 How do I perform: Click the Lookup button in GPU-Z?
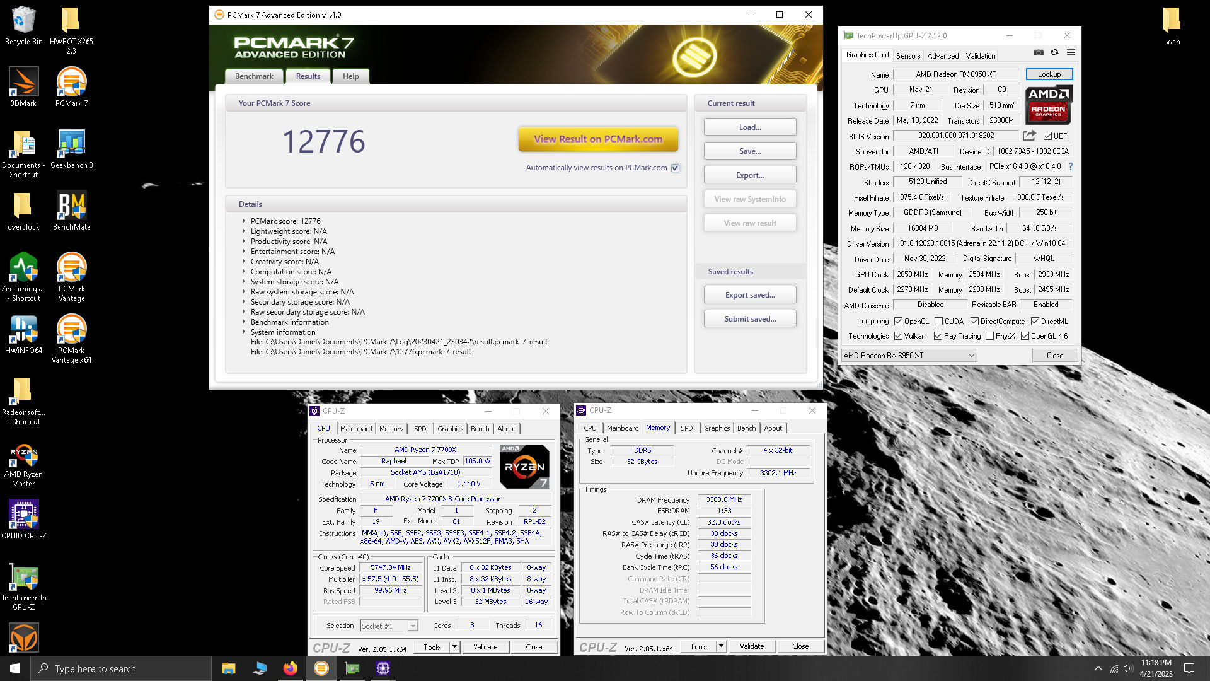point(1049,74)
